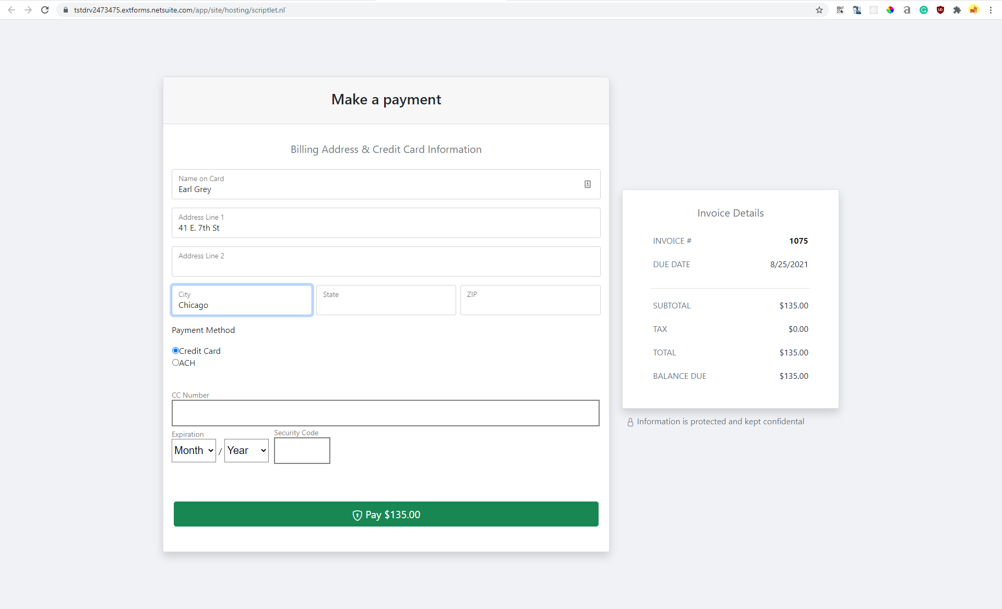Viewport: 1002px width, 609px height.
Task: Reload the payment page
Action: pyautogui.click(x=45, y=10)
